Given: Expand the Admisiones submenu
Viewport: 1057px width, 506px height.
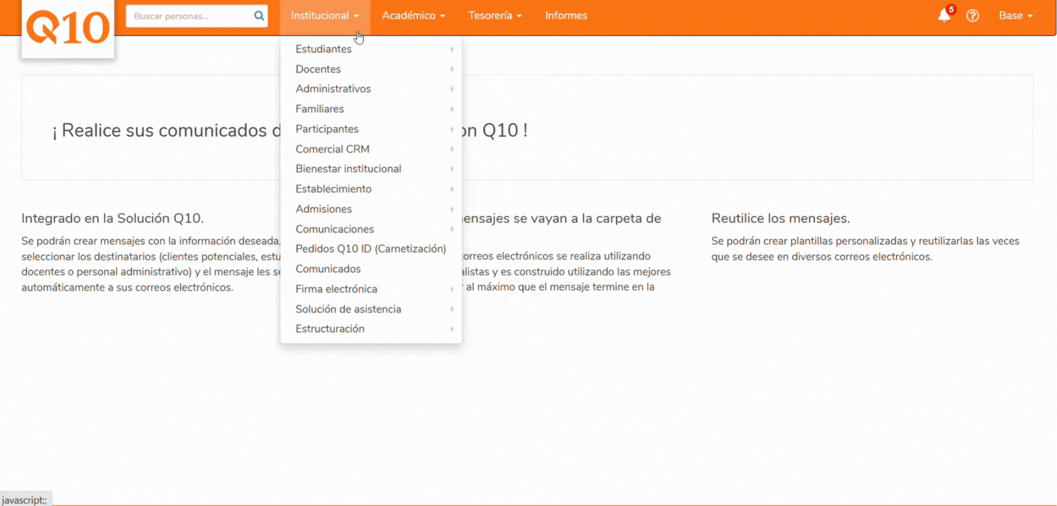Looking at the screenshot, I should tap(371, 209).
